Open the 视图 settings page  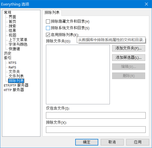[x=12, y=35]
